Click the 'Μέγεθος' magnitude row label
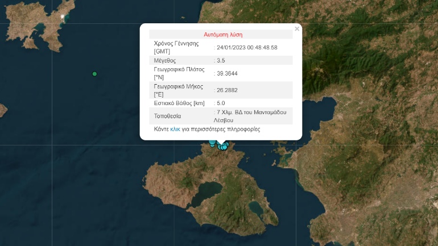 [x=165, y=60]
